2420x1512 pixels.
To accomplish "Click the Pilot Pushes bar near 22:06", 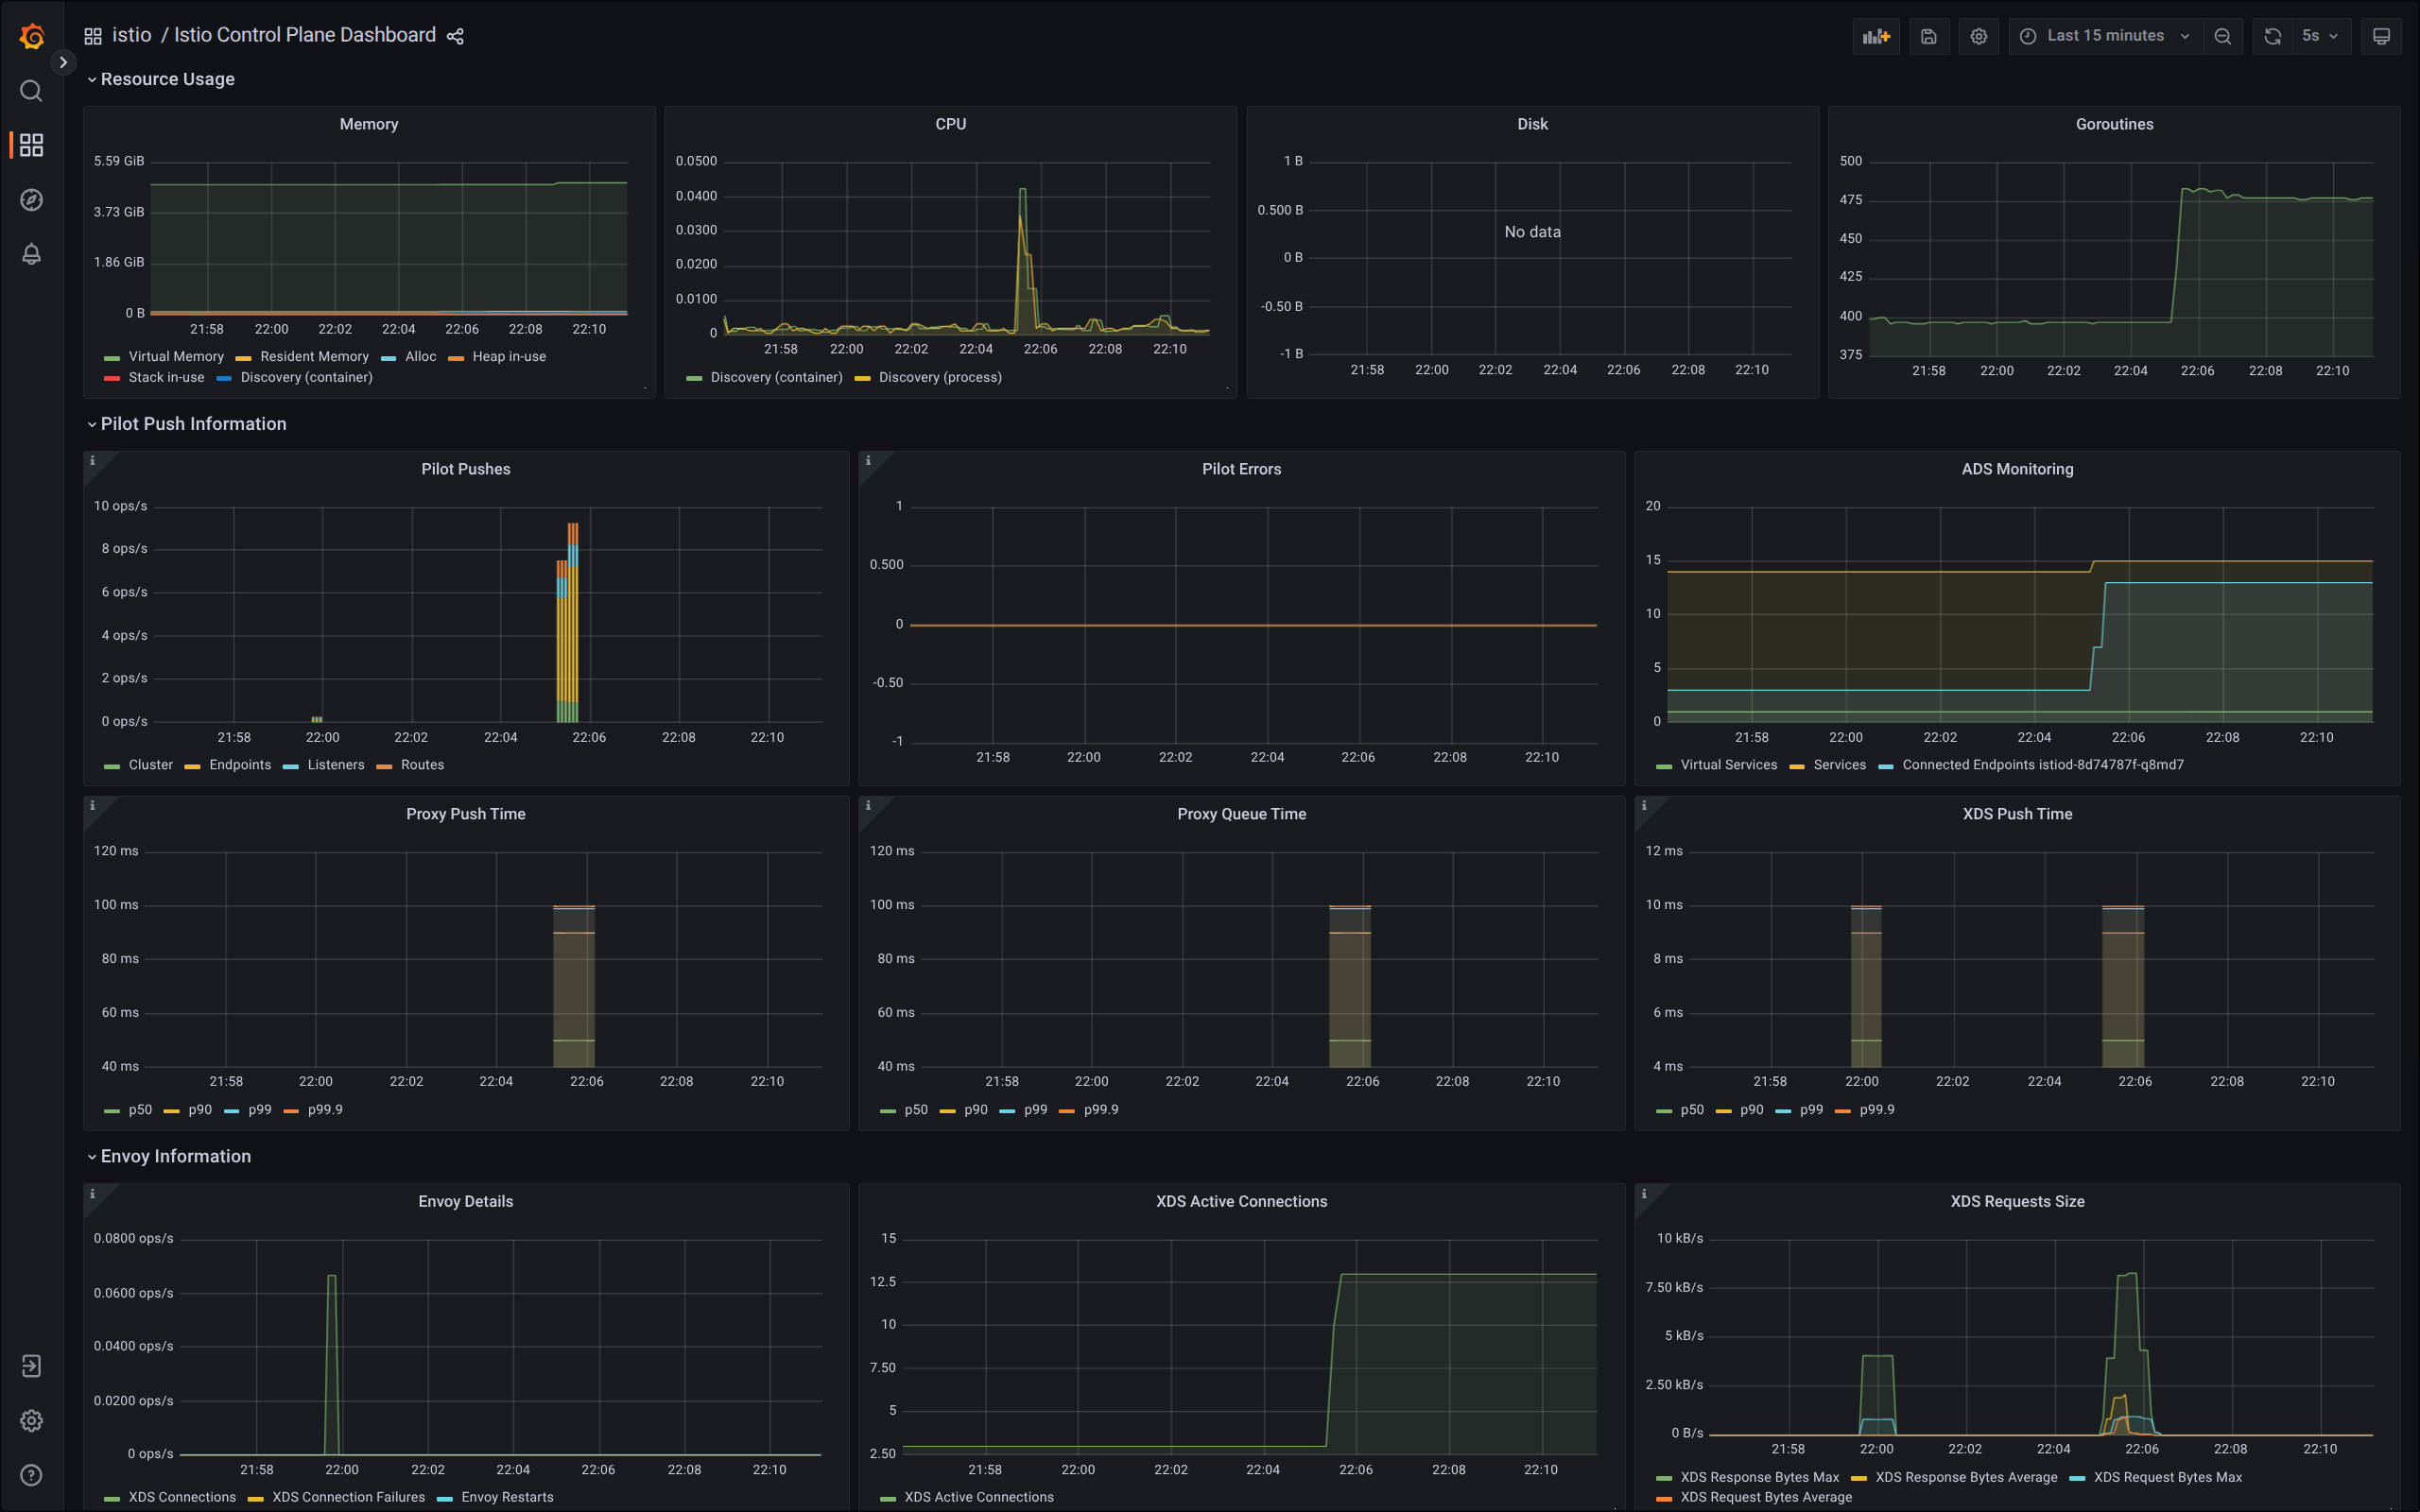I will pyautogui.click(x=568, y=622).
